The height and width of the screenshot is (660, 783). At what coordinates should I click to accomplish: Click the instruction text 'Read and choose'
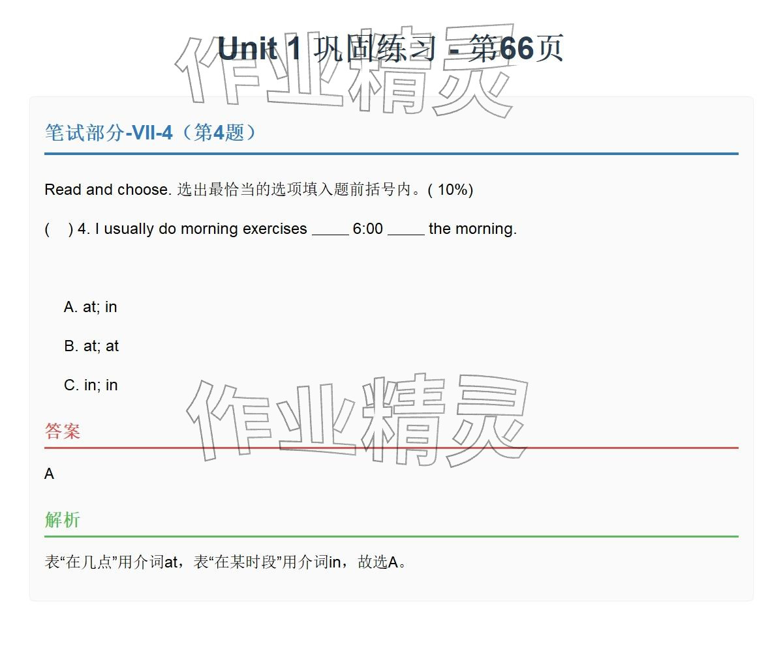[108, 190]
